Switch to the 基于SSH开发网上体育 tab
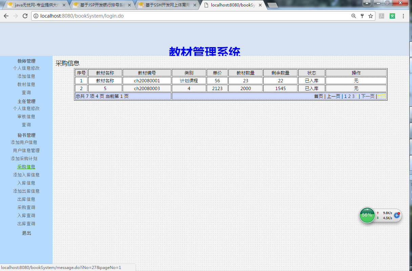This screenshot has height=271, width=412. [x=167, y=5]
